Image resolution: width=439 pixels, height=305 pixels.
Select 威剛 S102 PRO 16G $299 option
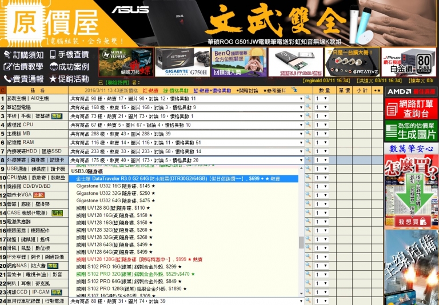pos(183,267)
